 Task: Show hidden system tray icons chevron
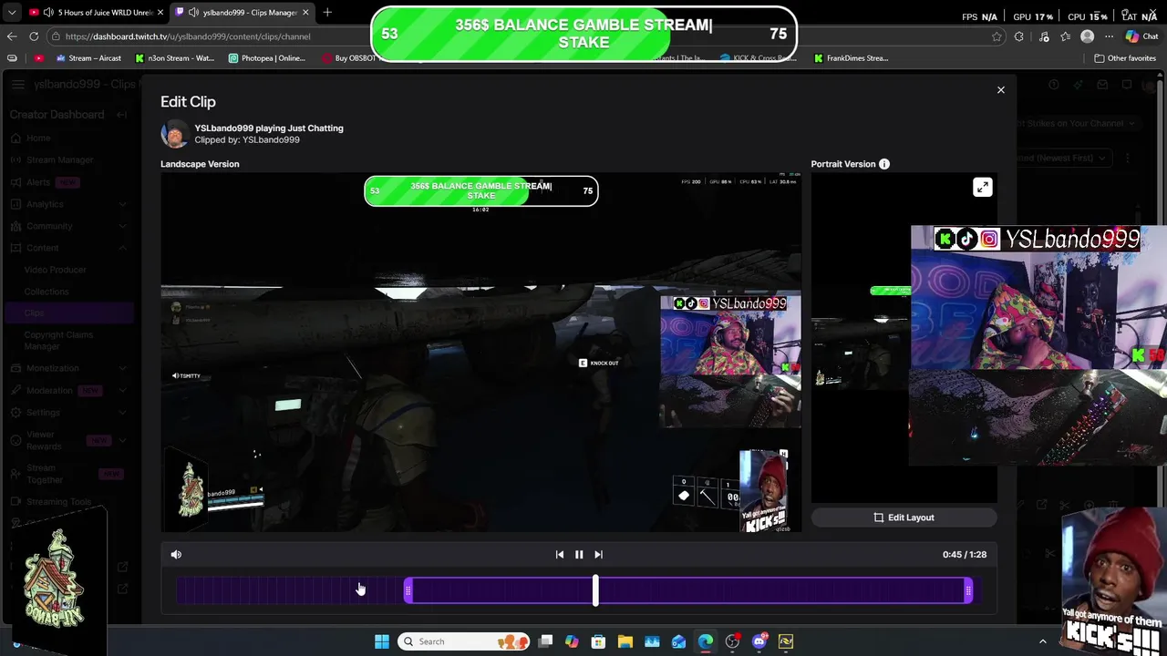(1043, 641)
